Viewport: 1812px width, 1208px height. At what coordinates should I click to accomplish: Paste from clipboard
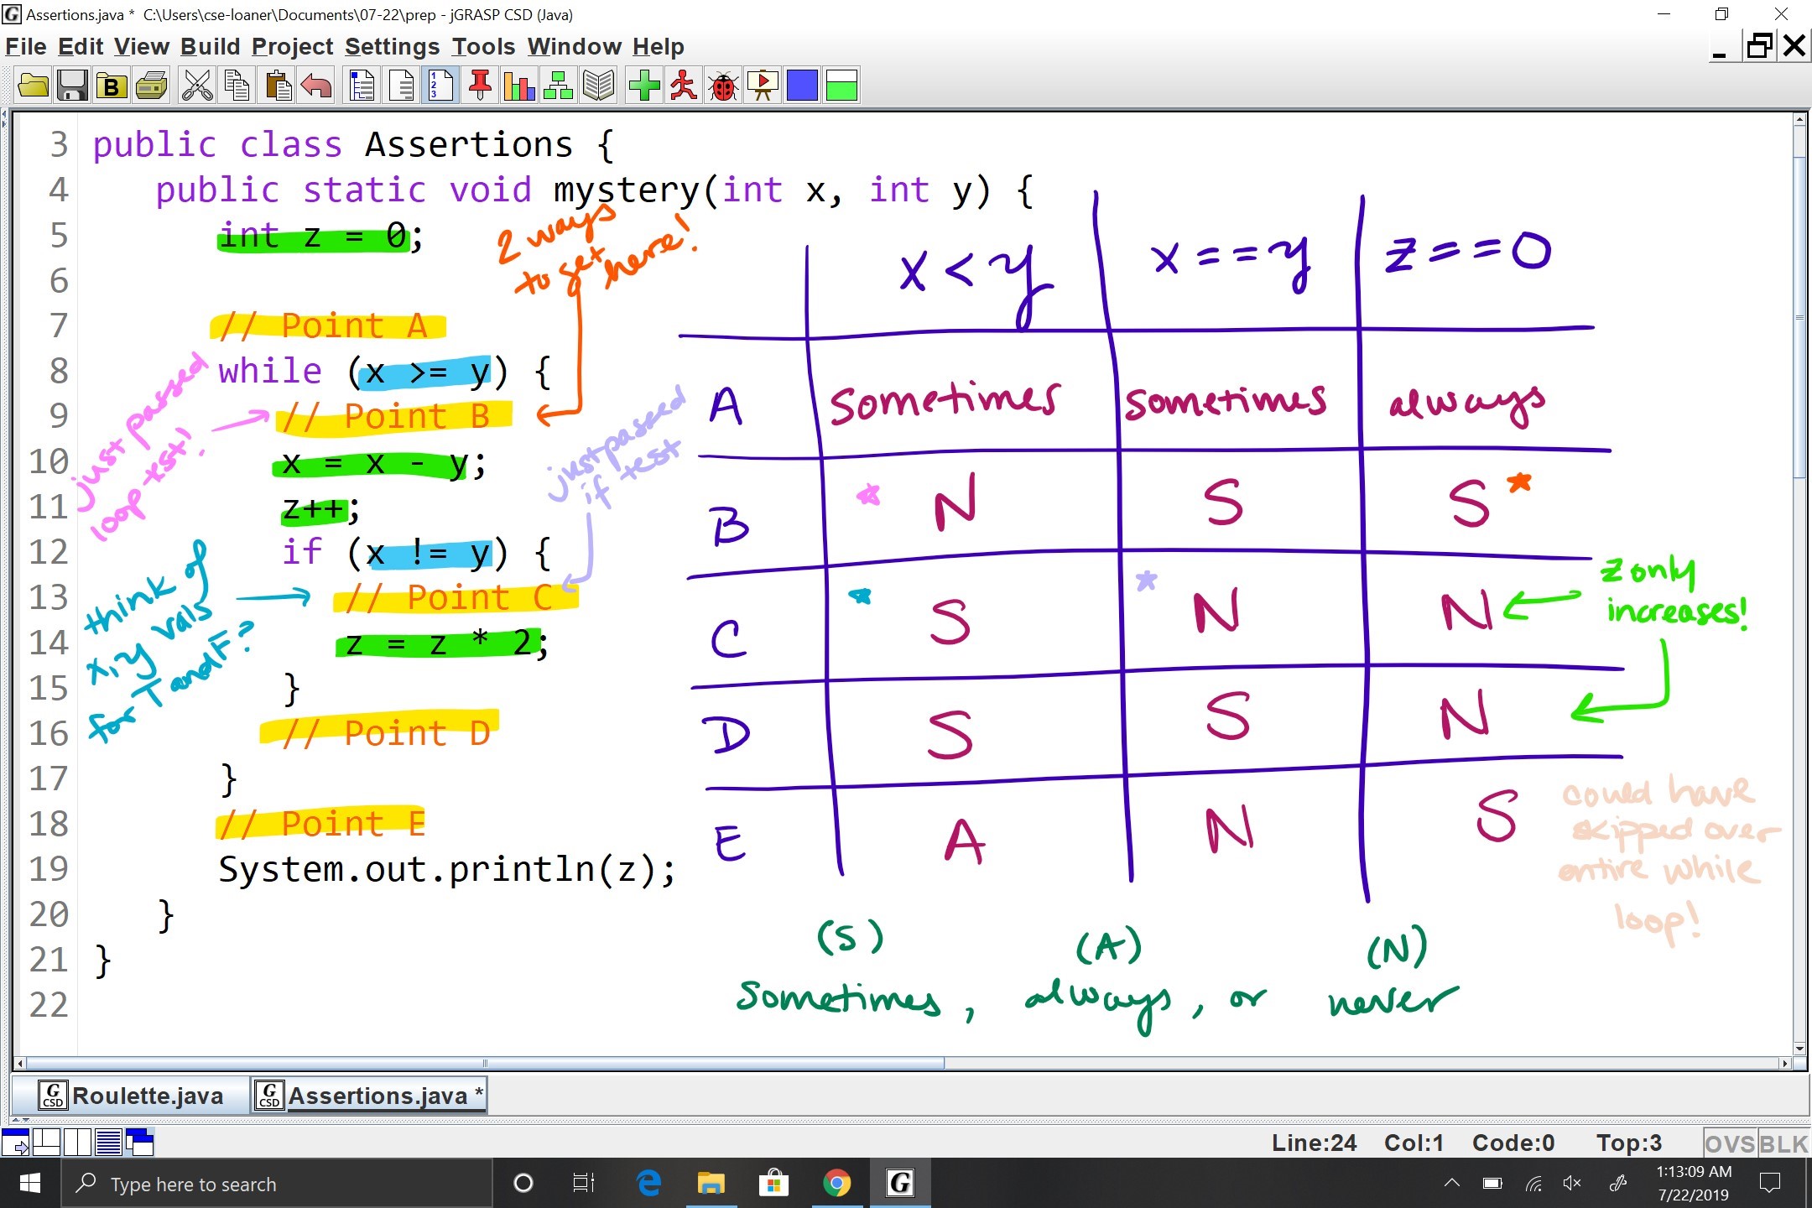click(277, 85)
